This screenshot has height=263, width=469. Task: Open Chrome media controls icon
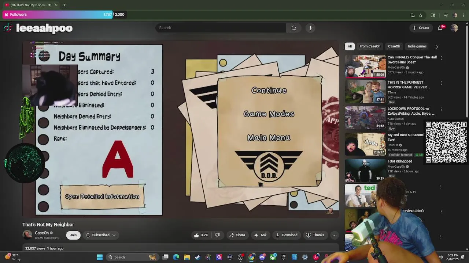tap(446, 15)
